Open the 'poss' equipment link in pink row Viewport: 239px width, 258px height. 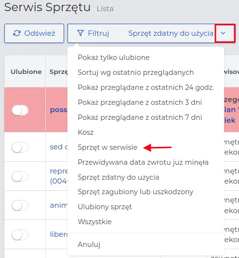click(59, 110)
